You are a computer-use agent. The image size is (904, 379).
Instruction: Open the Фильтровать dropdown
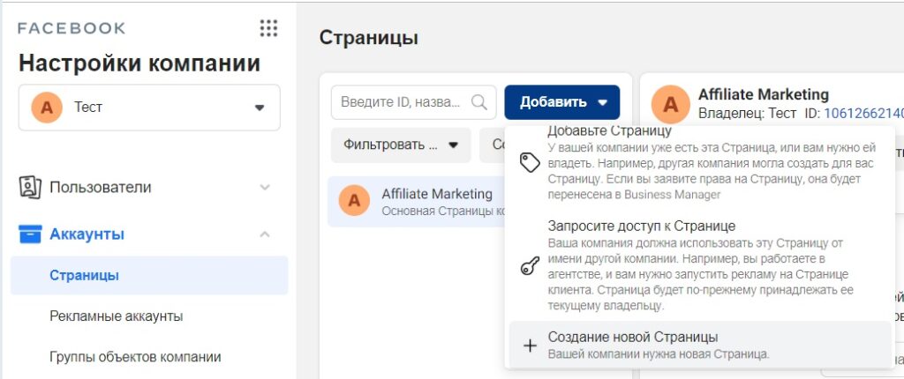point(401,145)
